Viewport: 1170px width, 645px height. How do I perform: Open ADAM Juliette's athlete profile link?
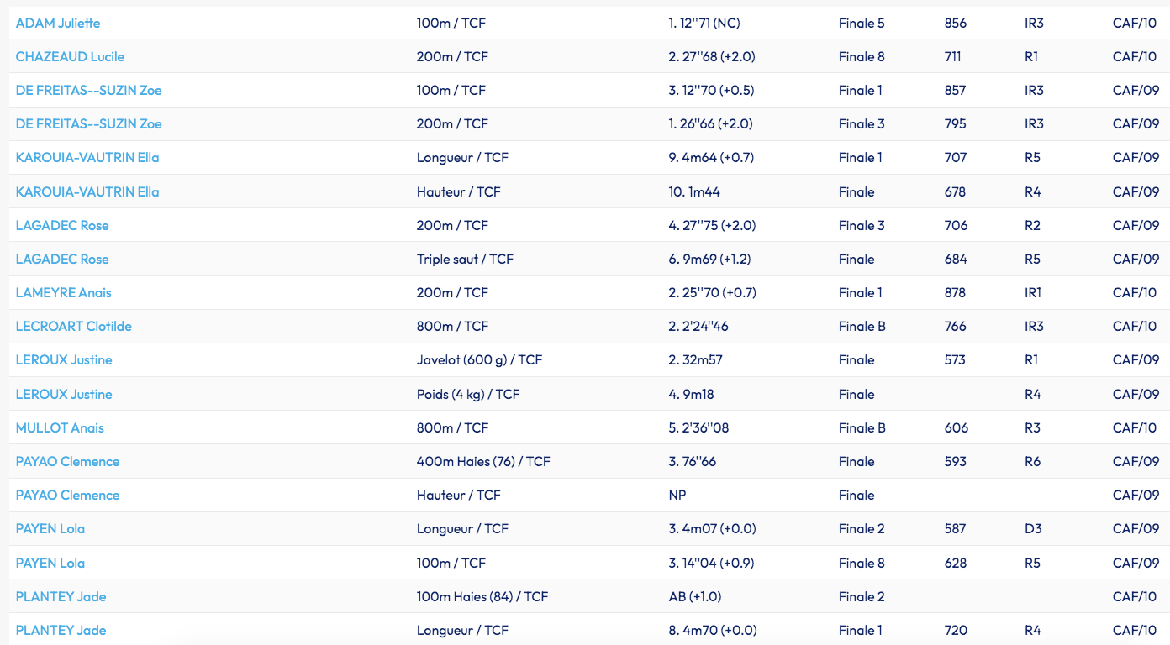[58, 23]
